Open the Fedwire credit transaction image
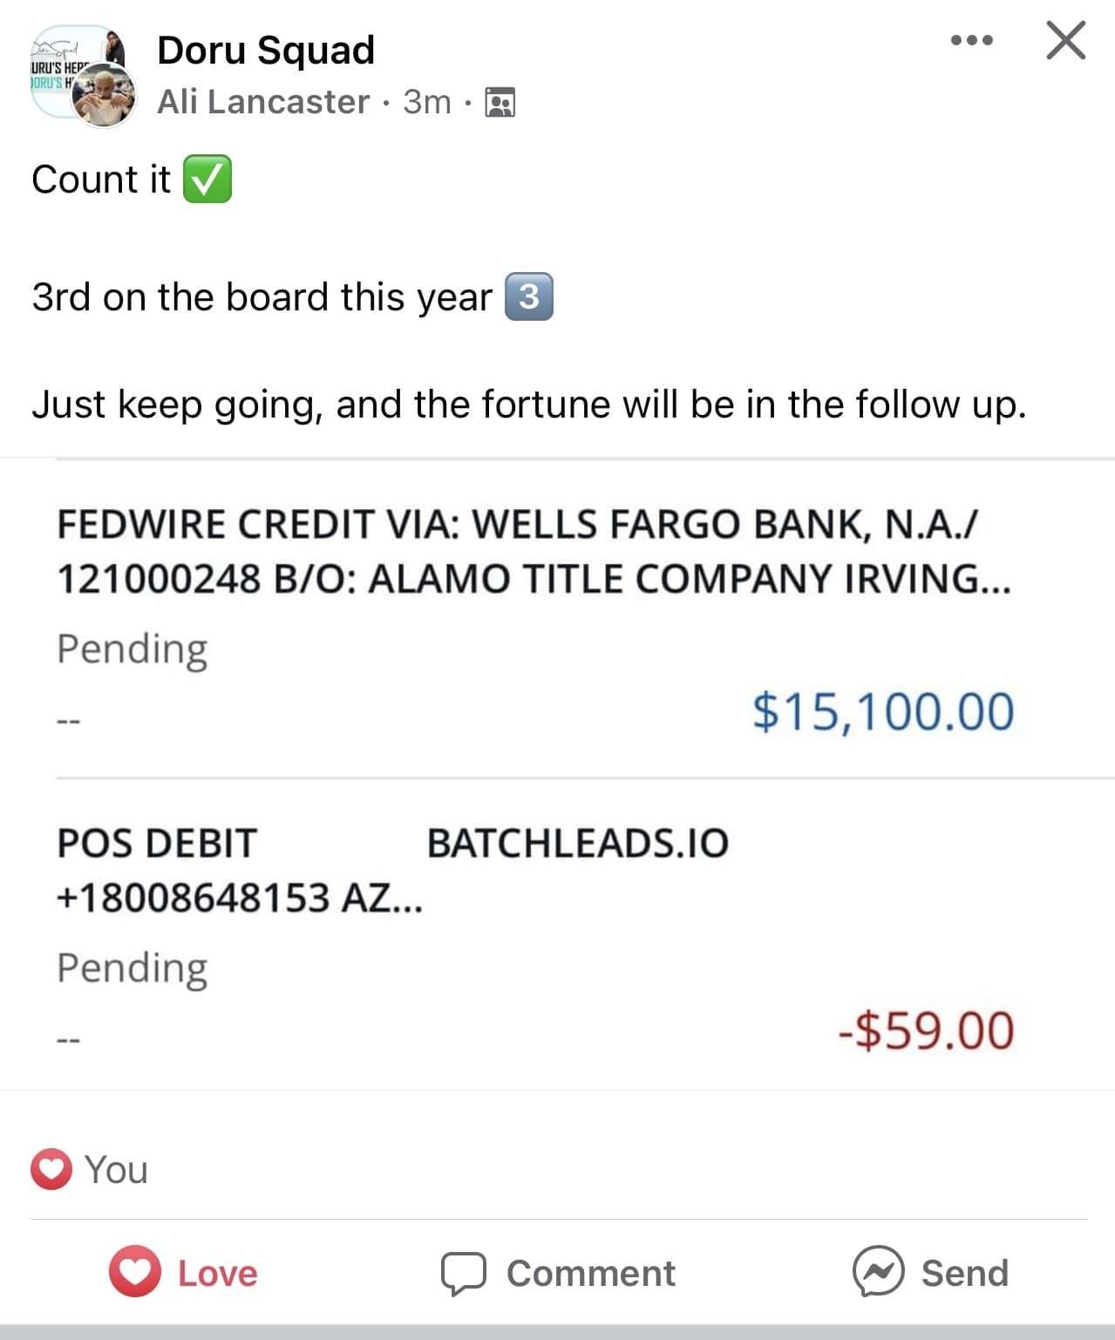The width and height of the screenshot is (1115, 1340). click(x=535, y=619)
